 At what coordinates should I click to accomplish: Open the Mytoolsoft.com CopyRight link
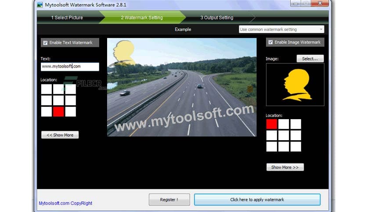click(x=65, y=203)
